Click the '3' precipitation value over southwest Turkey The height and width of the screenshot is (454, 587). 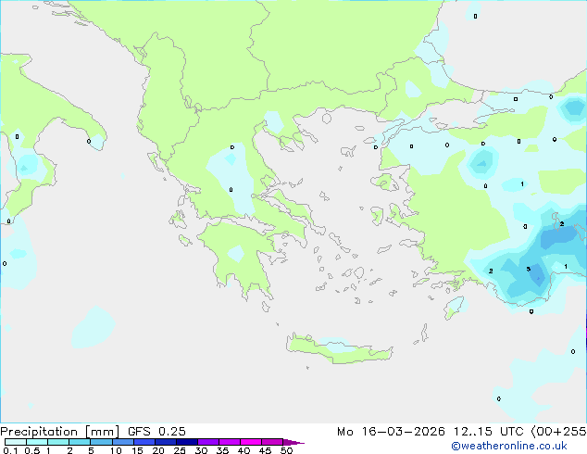(529, 269)
